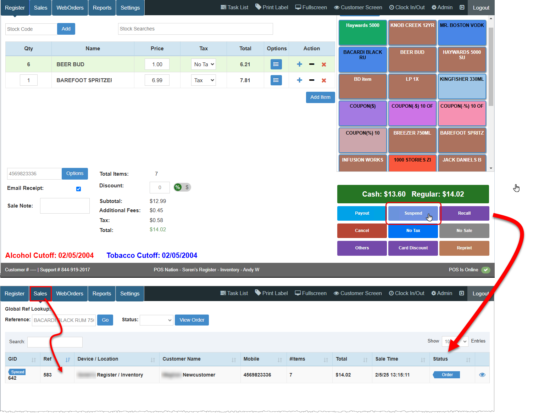Screen dimensions: 533x413
Task: Open the Show entries dropdown
Action: pyautogui.click(x=455, y=341)
